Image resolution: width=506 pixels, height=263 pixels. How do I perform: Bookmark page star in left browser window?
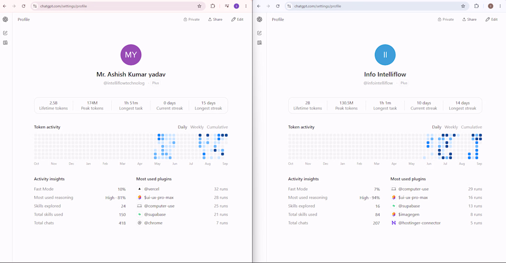(200, 6)
